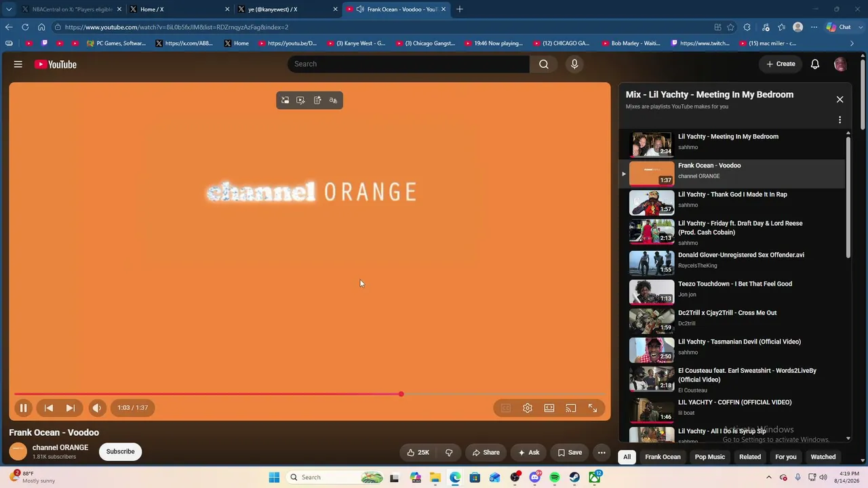Select the All filter chip

[627, 457]
